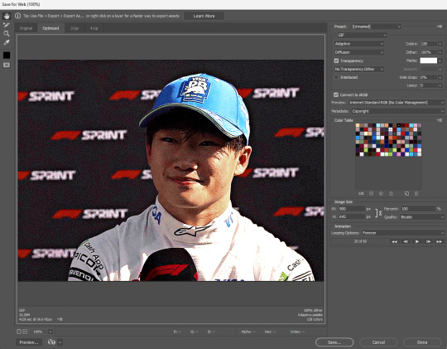Click the Save... button
Screen dimensions: 447x349
pyautogui.click(x=334, y=342)
